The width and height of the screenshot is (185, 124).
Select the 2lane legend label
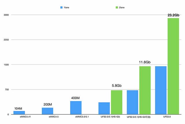pyautogui.click(x=122, y=8)
